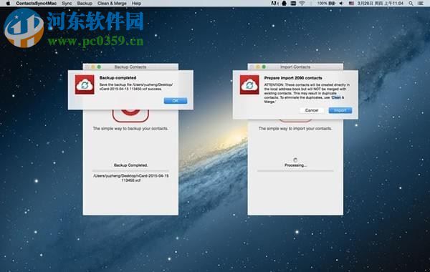Click 'Backup Completed.' status text
The image size is (430, 272).
tap(131, 165)
